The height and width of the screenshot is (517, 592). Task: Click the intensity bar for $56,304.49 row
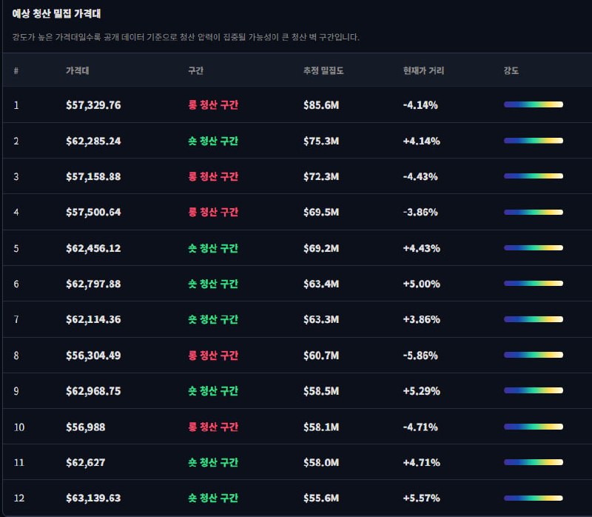pos(533,356)
